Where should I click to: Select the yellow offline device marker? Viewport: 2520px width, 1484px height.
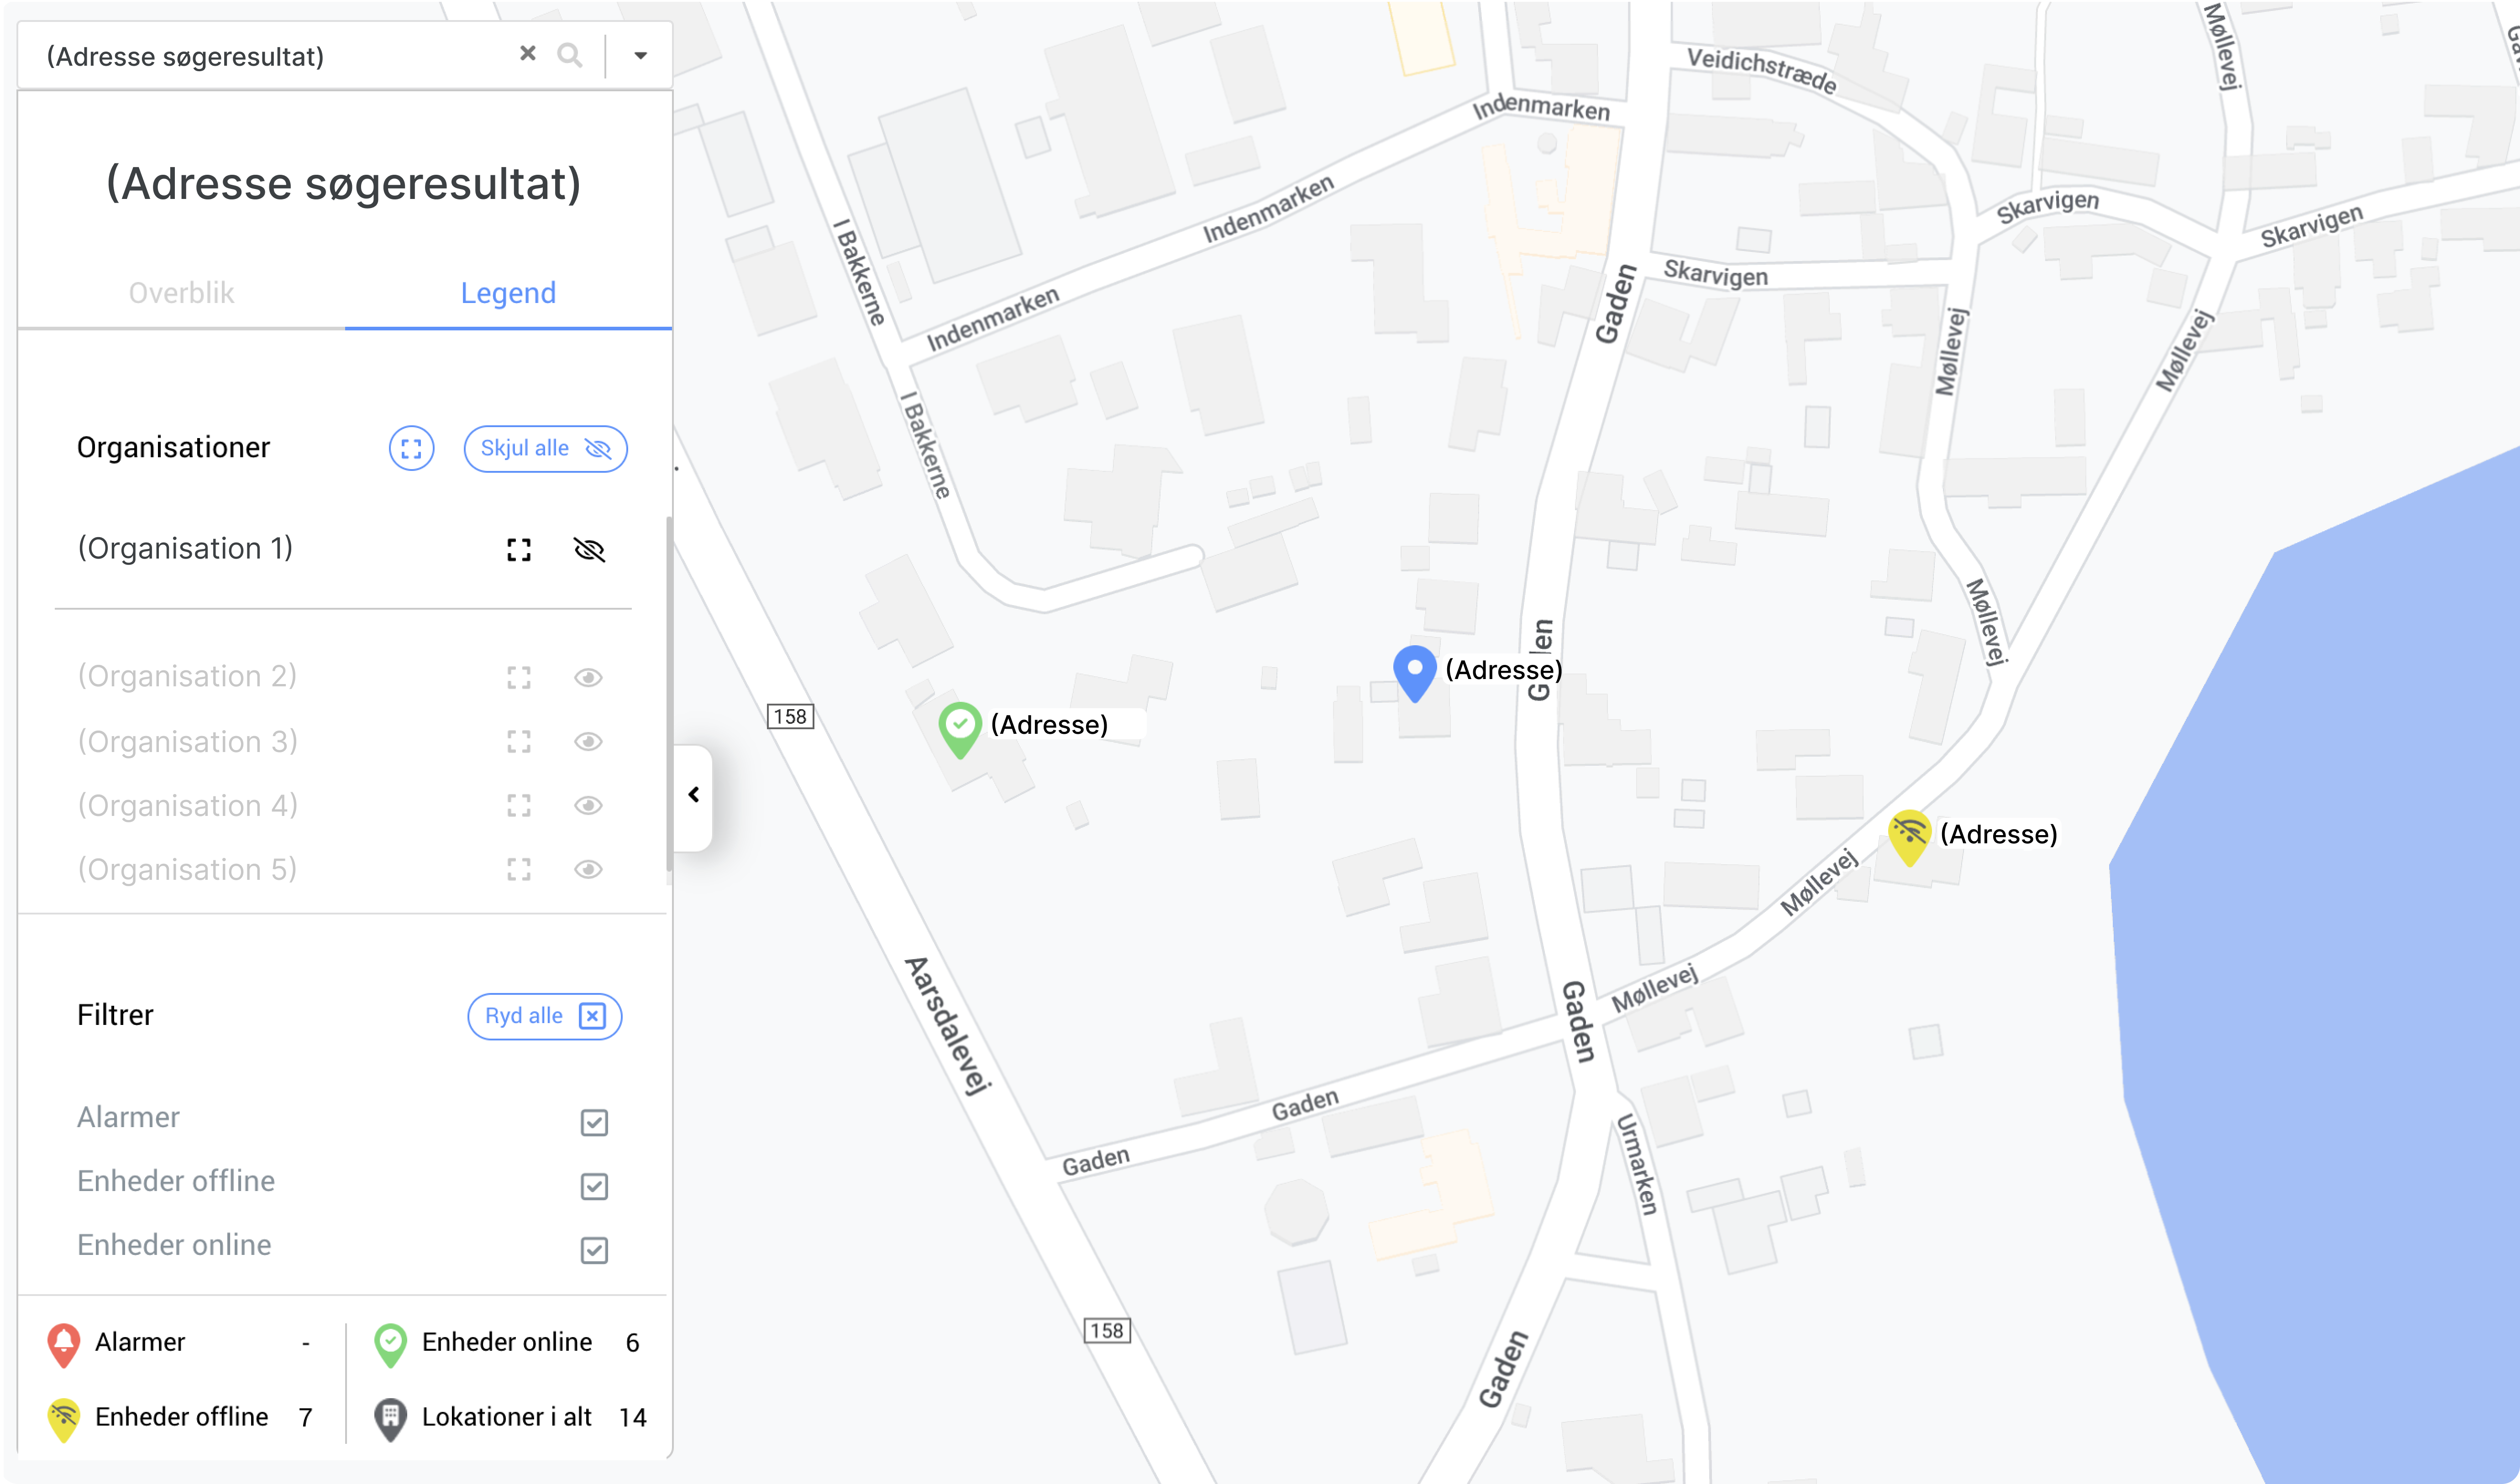point(1909,837)
